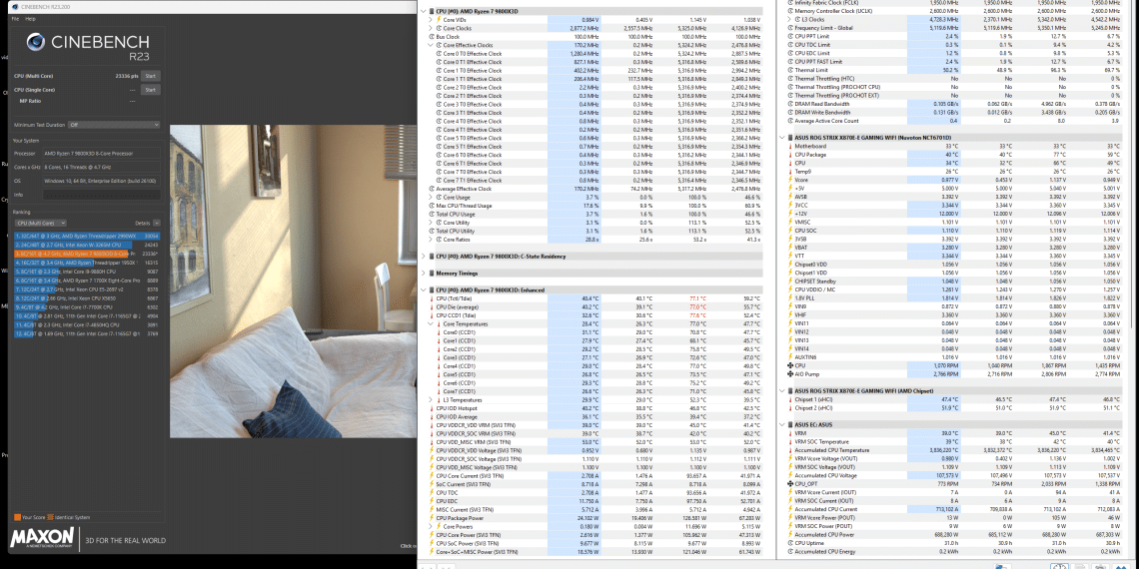Click the lightning icon beside SoC Current (SVI3 TFN)

click(432, 484)
